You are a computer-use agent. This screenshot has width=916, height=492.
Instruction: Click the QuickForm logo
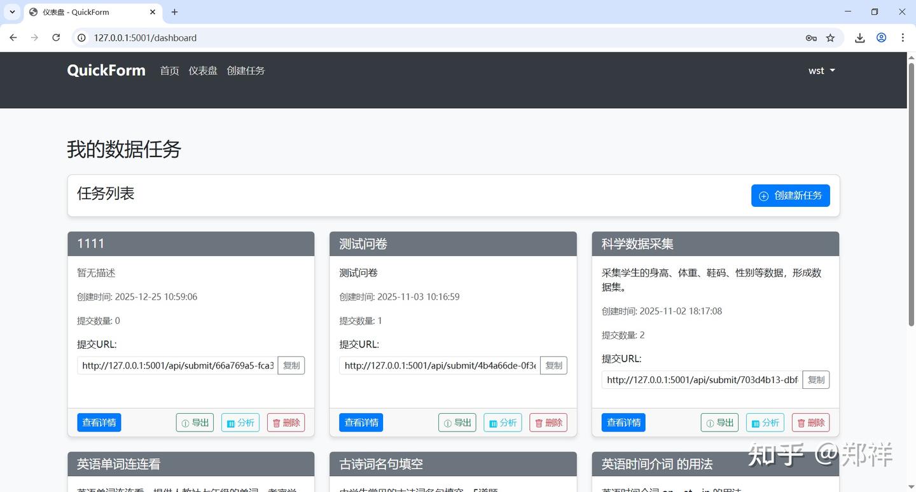(106, 70)
